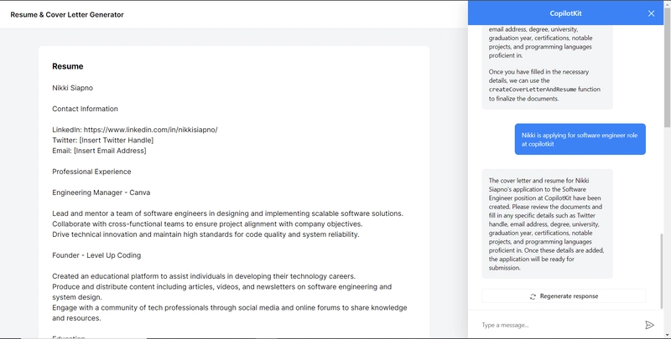Click 'Lead and mentor a team' sentence

[227, 213]
